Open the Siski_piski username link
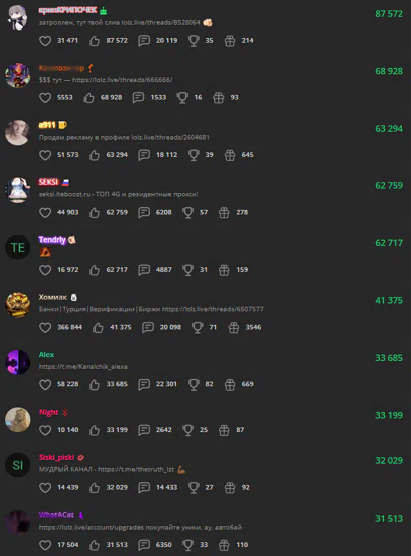Screen dimensions: 411x556 tap(56, 457)
